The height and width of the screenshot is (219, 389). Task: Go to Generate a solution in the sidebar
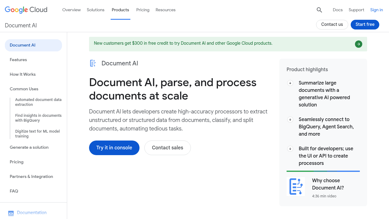[29, 147]
